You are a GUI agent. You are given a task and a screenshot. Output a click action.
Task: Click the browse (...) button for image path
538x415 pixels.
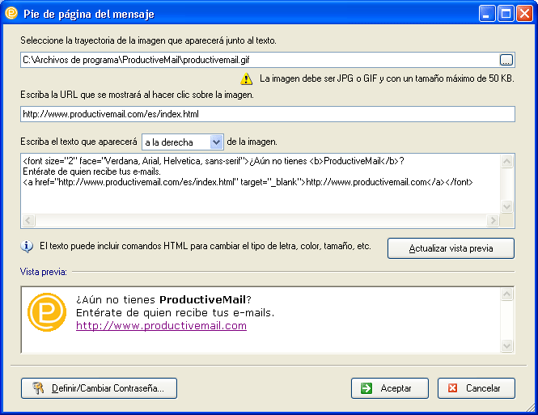[x=506, y=60]
